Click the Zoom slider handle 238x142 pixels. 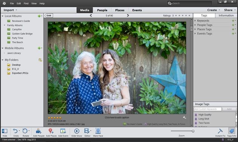(193, 131)
